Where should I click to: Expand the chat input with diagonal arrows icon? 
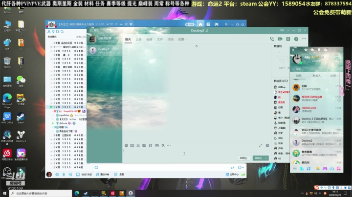pos(261,145)
